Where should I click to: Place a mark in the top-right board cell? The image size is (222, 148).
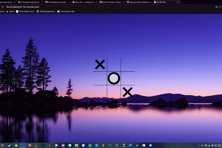pyautogui.click(x=128, y=64)
